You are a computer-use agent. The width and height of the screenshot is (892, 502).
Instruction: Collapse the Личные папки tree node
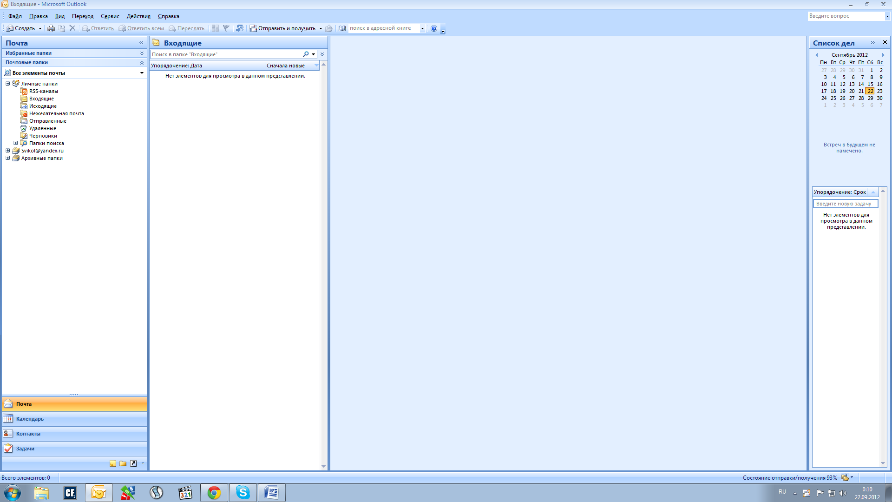pos(8,84)
